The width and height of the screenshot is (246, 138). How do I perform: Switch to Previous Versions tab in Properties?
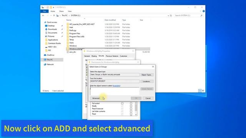click(x=112, y=56)
